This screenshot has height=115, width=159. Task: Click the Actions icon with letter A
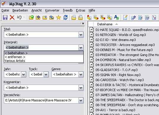[116, 17]
